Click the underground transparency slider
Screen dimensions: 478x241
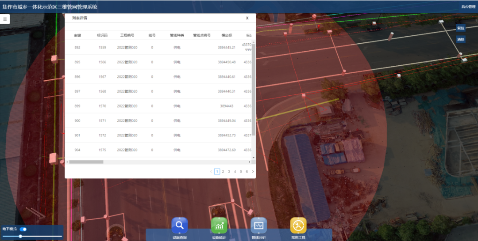click(20, 236)
